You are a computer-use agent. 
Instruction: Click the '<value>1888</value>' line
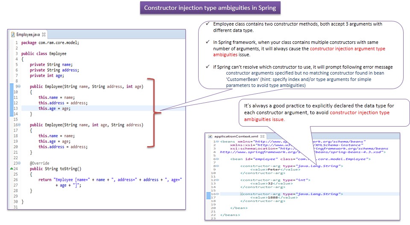point(274,198)
